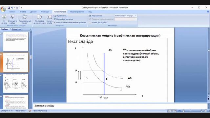Click zoom in plus button
Screen dimensions: 210x118
click(x=201, y=111)
